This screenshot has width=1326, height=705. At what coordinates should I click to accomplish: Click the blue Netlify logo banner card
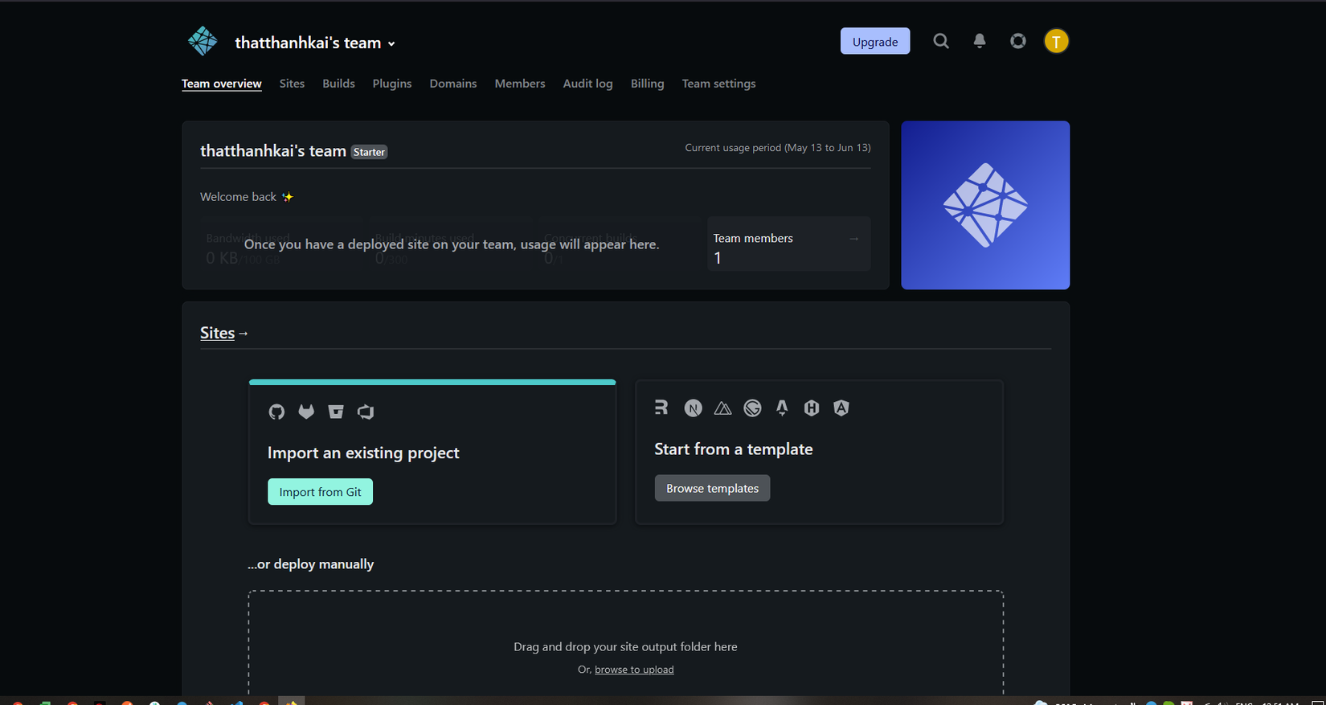point(985,205)
